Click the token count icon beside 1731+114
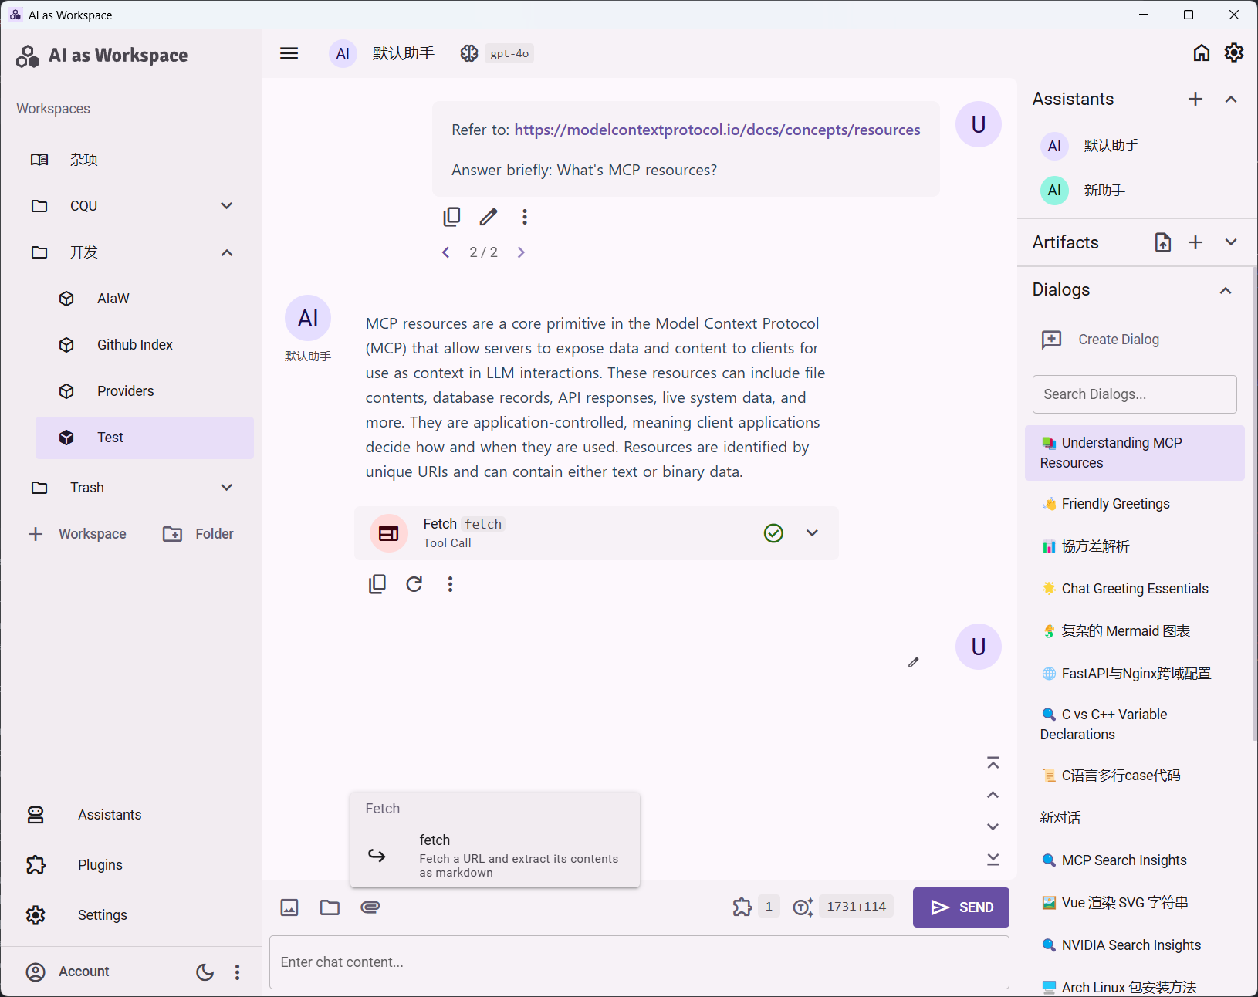Screen dimensions: 1258x997 (x=803, y=907)
